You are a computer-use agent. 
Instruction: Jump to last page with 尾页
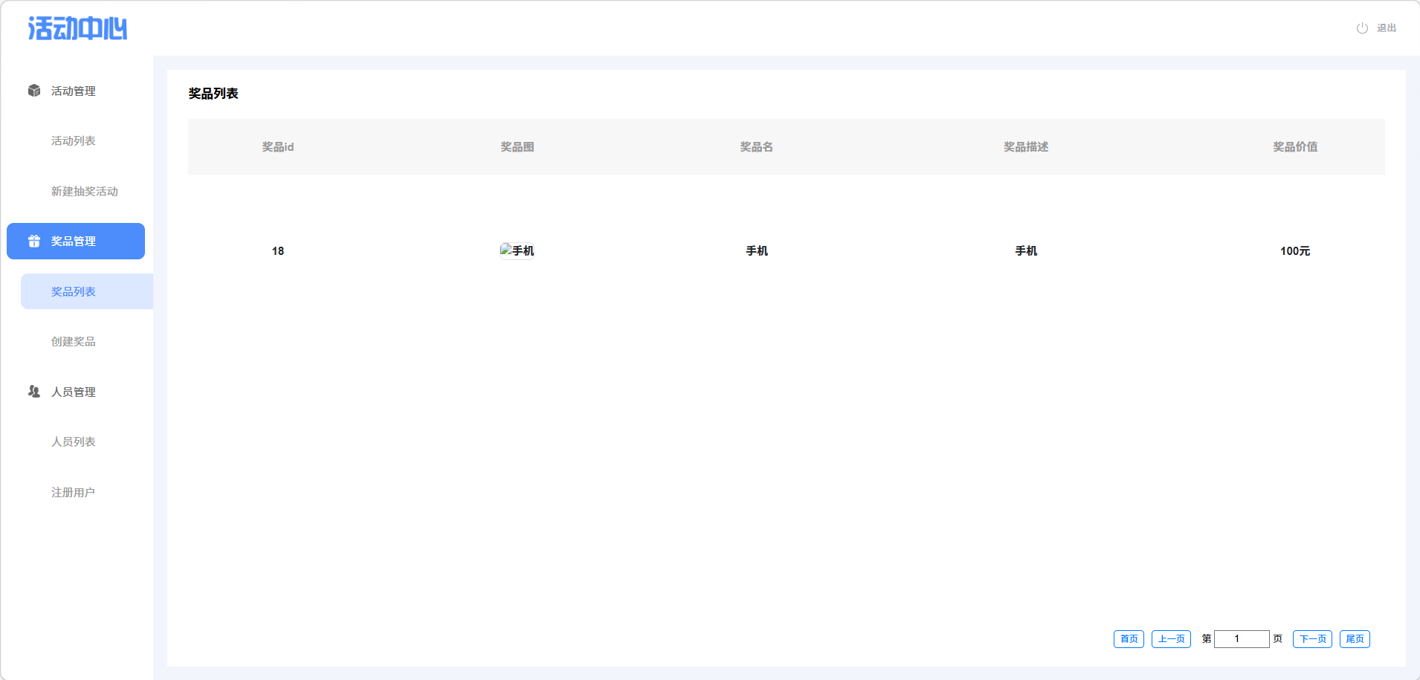click(x=1355, y=639)
